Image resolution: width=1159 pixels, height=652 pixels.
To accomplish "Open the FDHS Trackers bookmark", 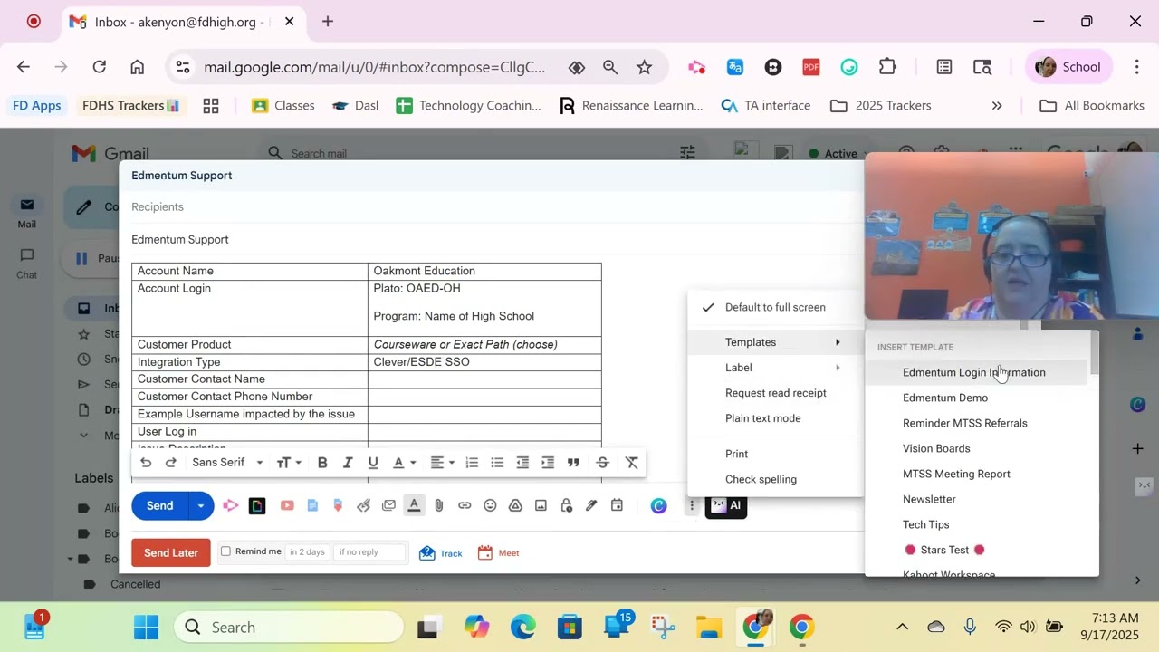I will 130,106.
